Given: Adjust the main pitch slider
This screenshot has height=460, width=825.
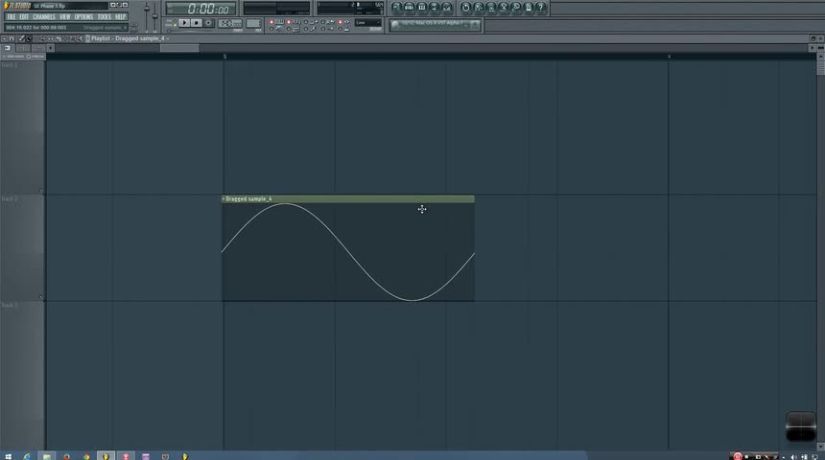Looking at the screenshot, I should point(154,15).
